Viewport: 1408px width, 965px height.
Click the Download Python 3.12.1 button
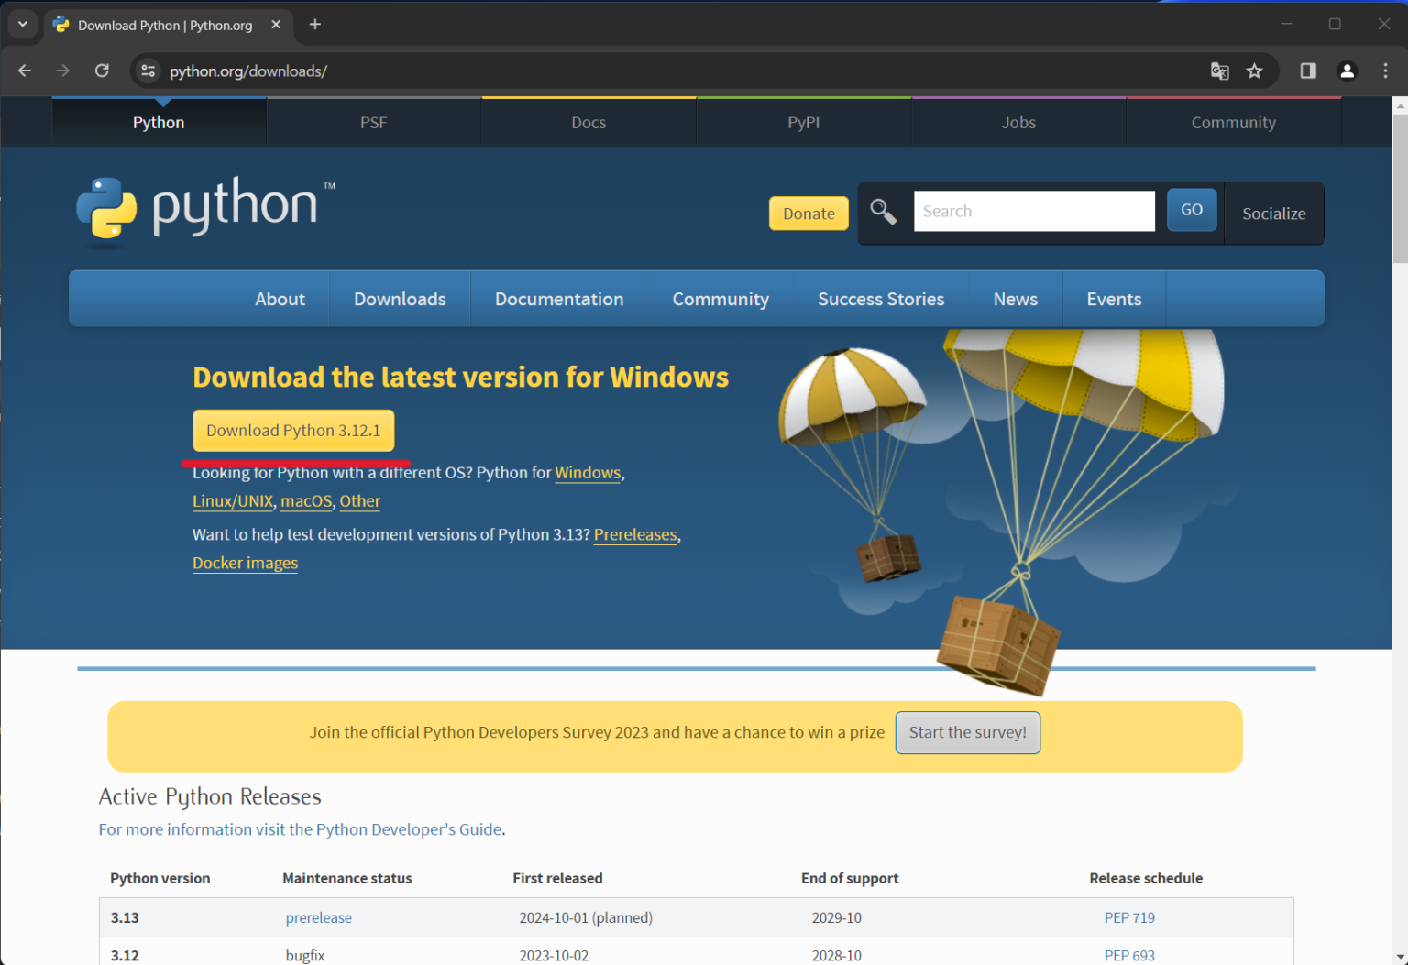(x=293, y=431)
